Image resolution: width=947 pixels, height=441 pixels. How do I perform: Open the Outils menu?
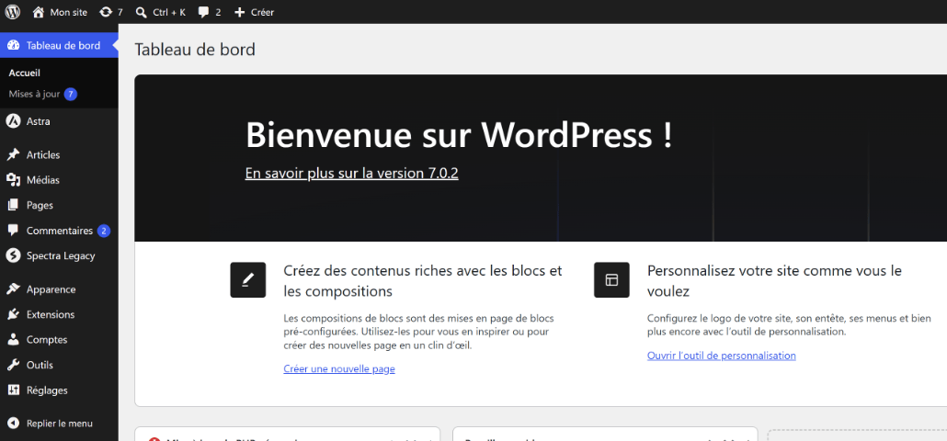(59, 365)
